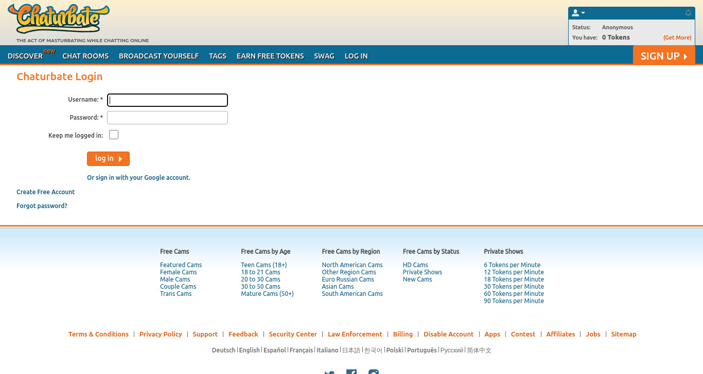Select 12 Tokens per Minute link

(514, 272)
